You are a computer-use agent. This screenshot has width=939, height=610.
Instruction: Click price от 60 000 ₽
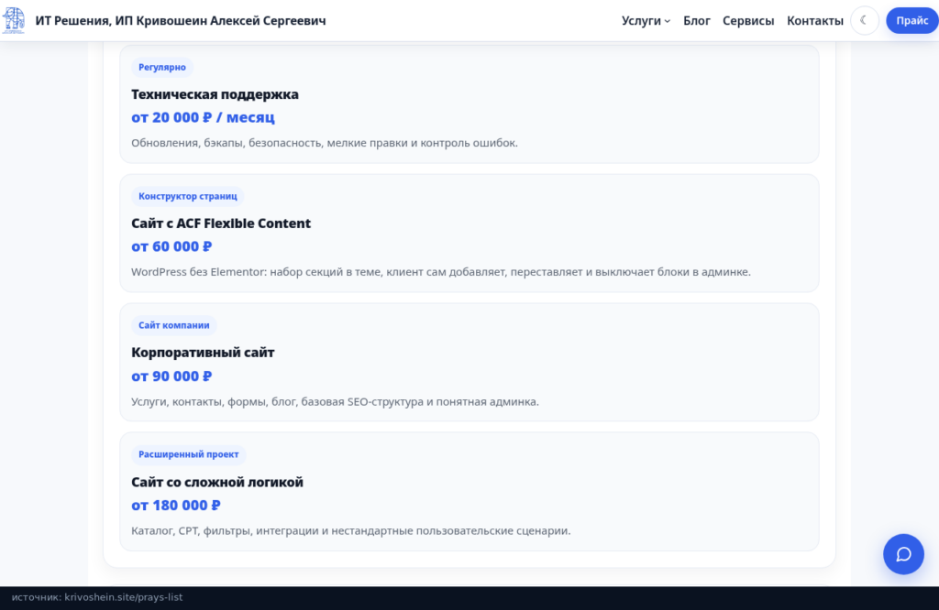171,246
